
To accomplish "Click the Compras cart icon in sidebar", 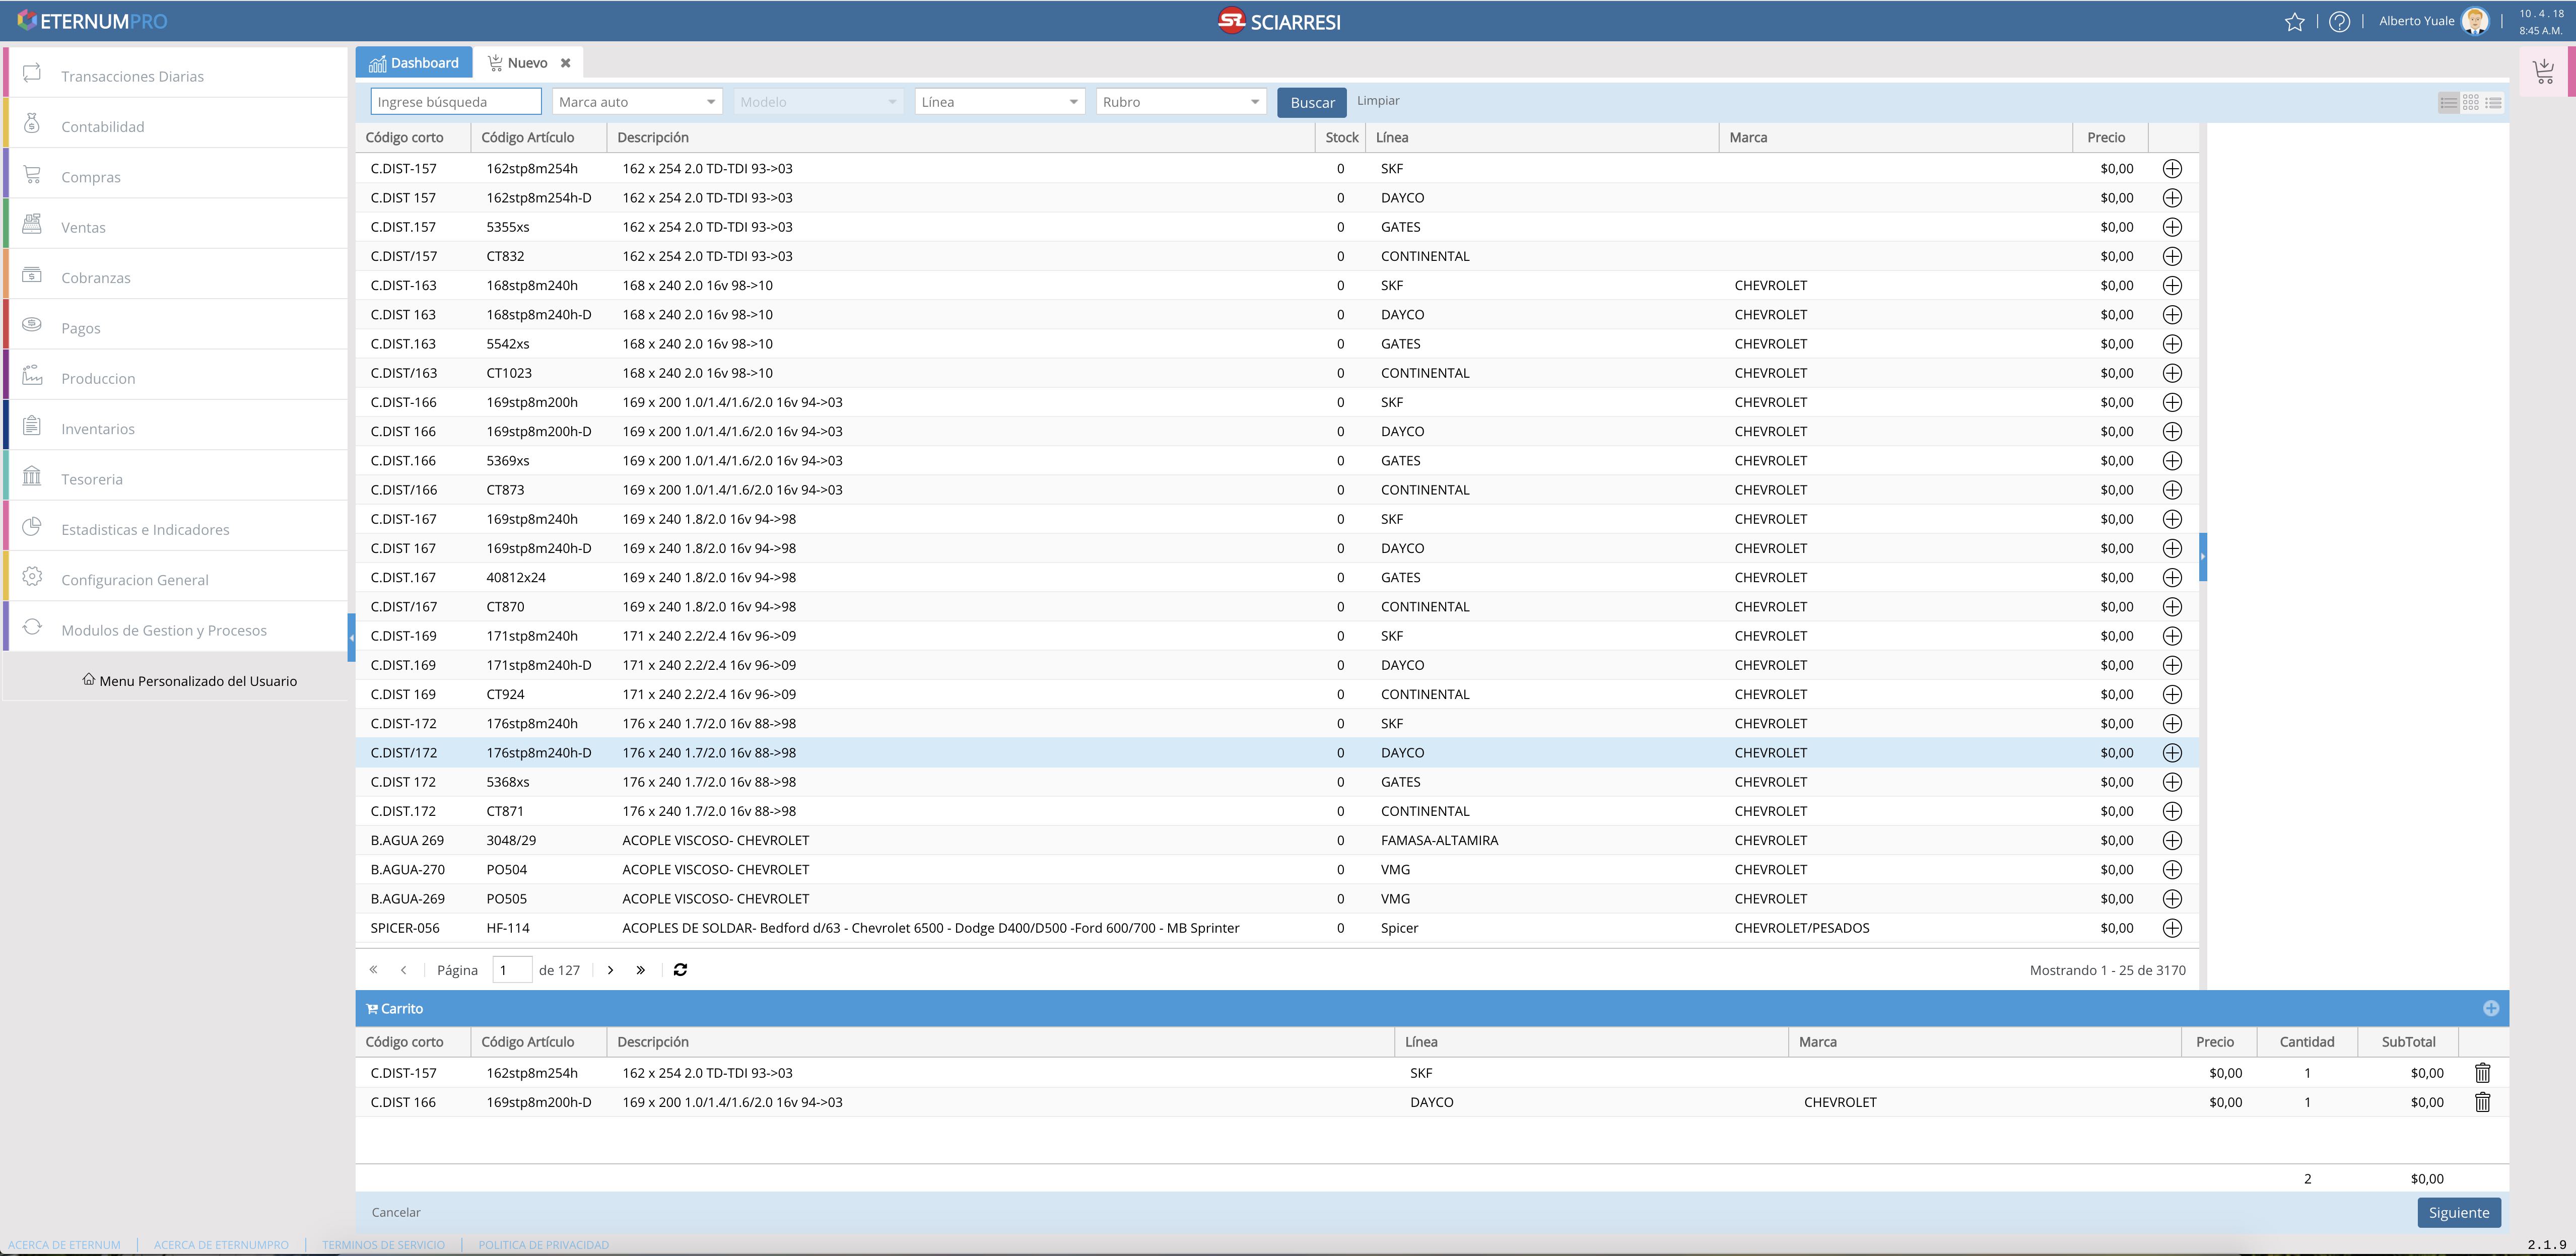I will click(32, 174).
